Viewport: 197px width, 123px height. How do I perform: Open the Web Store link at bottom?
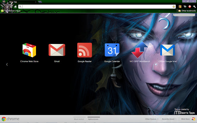tap(188, 119)
